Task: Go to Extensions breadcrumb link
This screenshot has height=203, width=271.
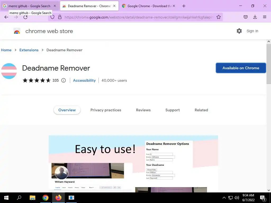Action: [x=29, y=50]
